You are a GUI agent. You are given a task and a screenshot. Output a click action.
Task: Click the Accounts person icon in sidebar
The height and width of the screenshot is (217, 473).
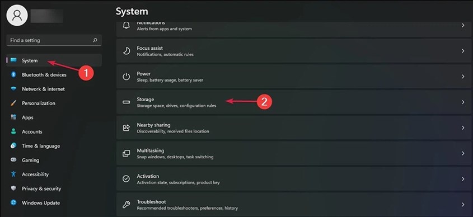pos(13,131)
